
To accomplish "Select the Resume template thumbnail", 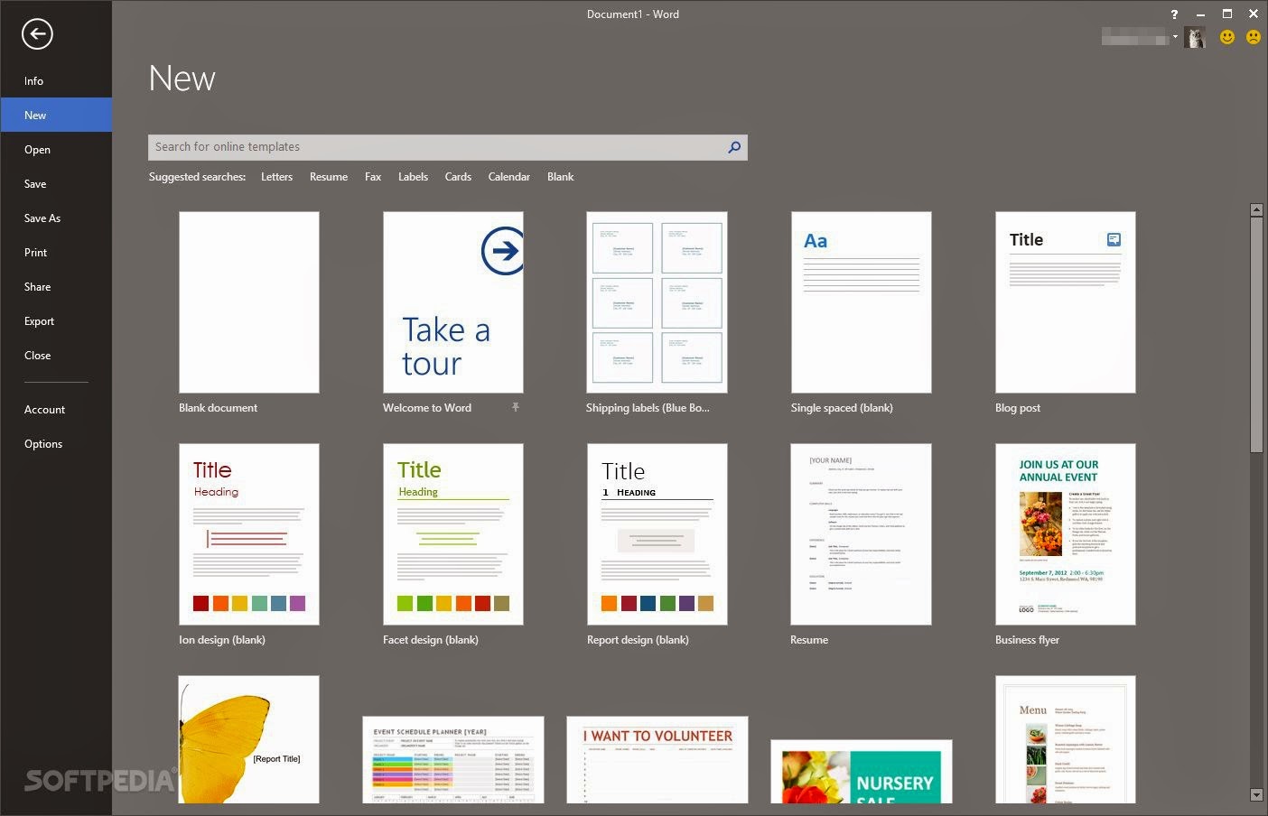I will 862,534.
